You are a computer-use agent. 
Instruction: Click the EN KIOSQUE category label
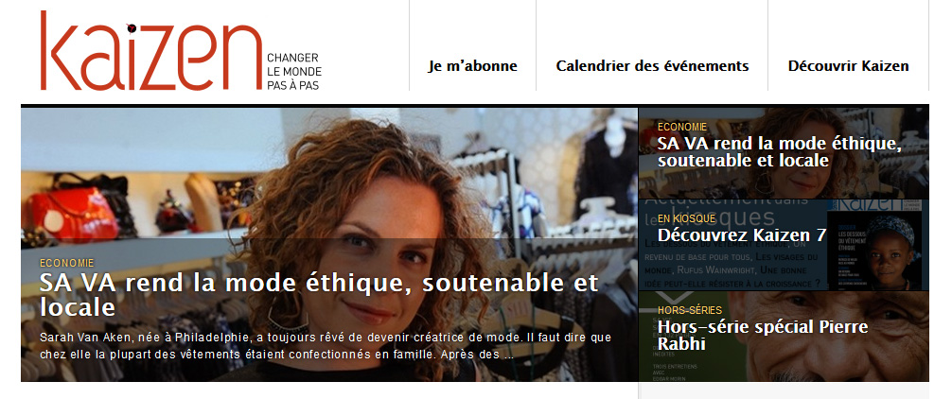point(687,218)
